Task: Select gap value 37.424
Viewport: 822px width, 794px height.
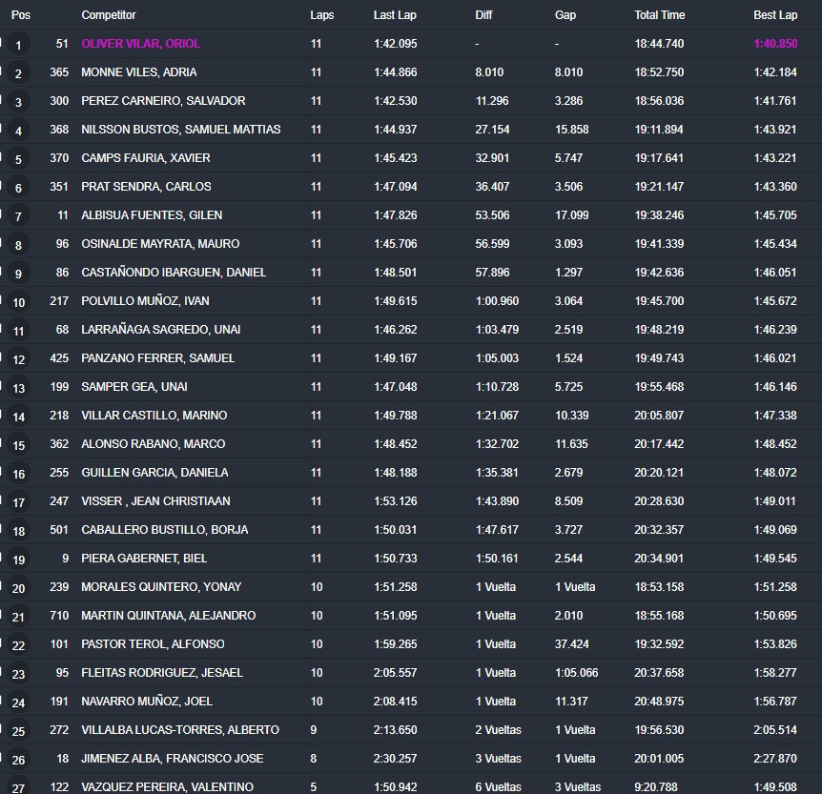Action: pyautogui.click(x=571, y=643)
